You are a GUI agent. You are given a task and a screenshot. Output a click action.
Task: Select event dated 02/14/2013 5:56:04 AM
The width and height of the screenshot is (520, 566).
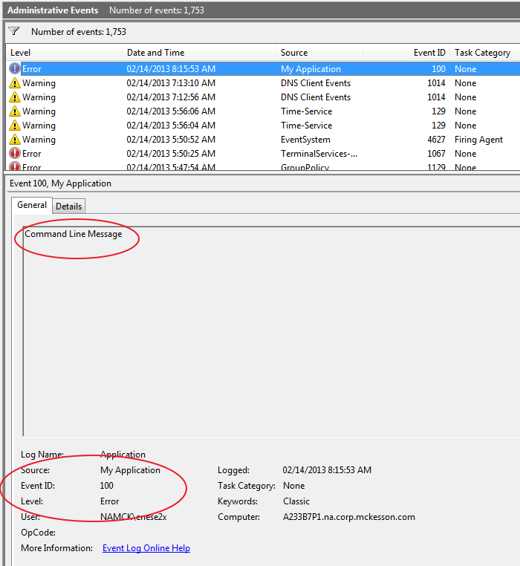point(171,126)
